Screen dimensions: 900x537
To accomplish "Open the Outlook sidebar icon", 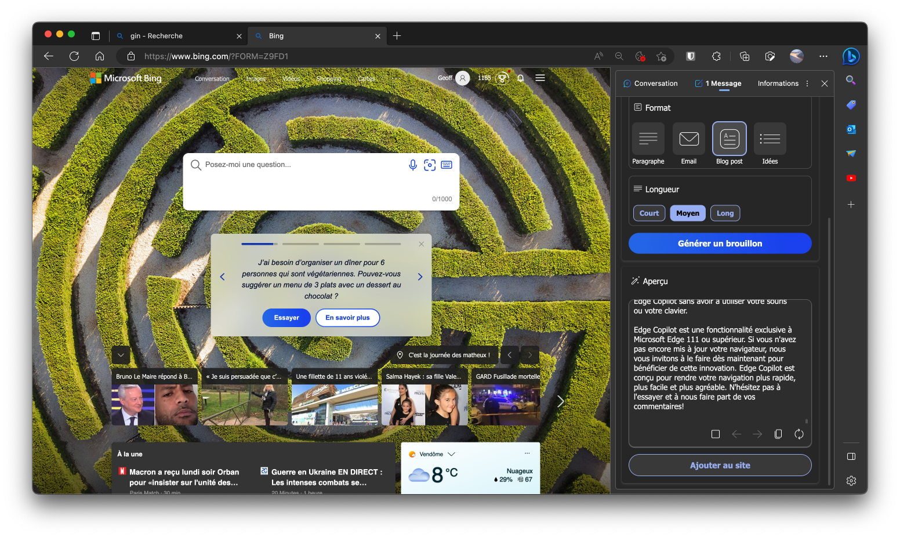I will 851,129.
